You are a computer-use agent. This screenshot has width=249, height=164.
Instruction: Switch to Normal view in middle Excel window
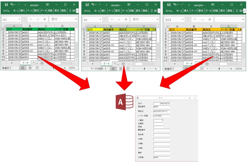click(113, 69)
